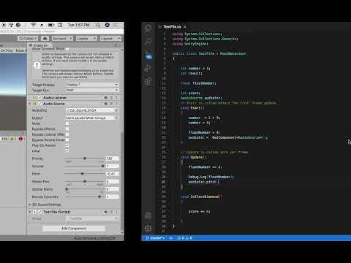Toggle the Loop checkbox
The height and width of the screenshot is (263, 351).
pyautogui.click(x=67, y=150)
